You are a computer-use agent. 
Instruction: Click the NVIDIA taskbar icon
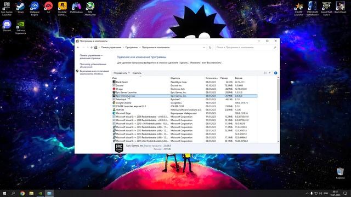click(40, 193)
